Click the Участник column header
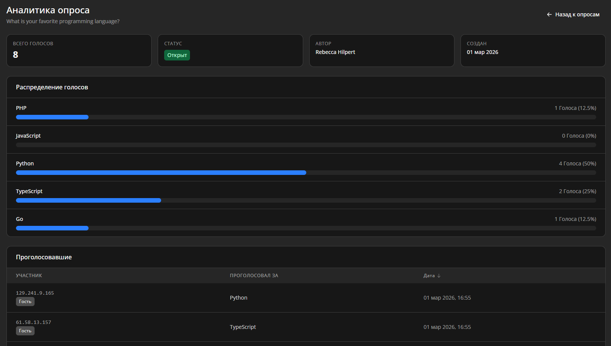This screenshot has height=346, width=611. coord(29,276)
